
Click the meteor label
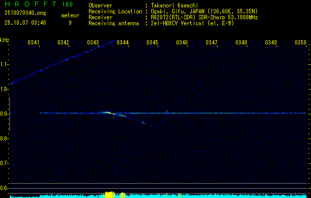[x=70, y=15]
